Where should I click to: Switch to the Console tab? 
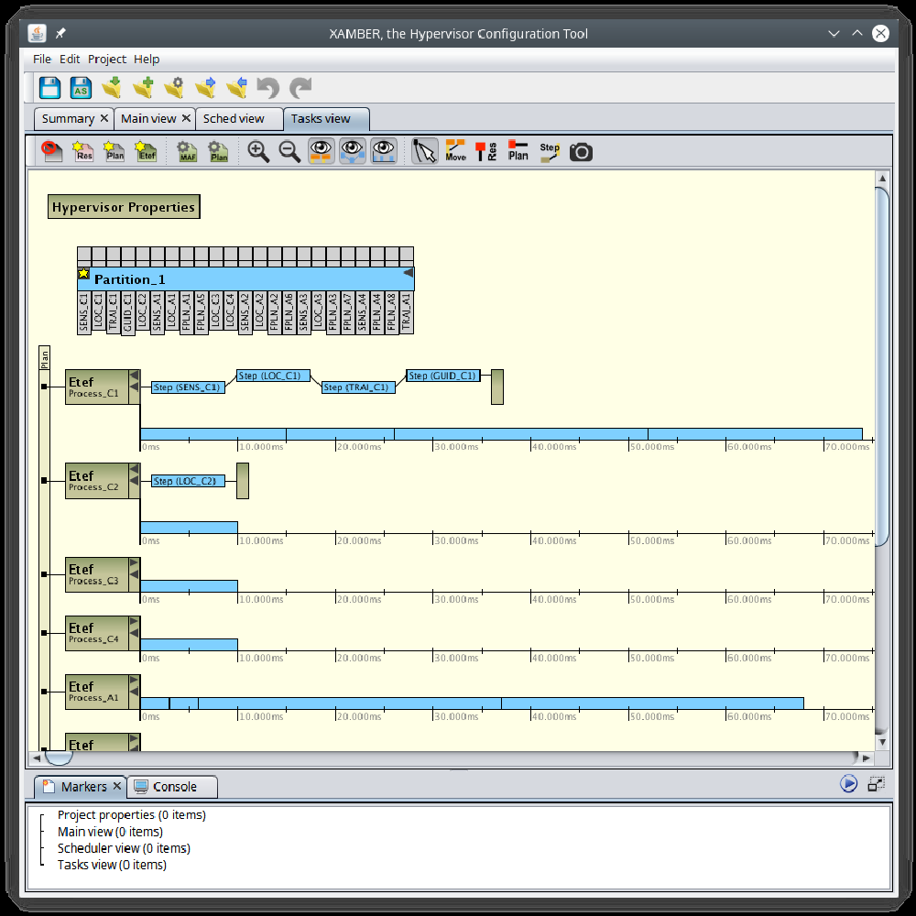pyautogui.click(x=173, y=787)
